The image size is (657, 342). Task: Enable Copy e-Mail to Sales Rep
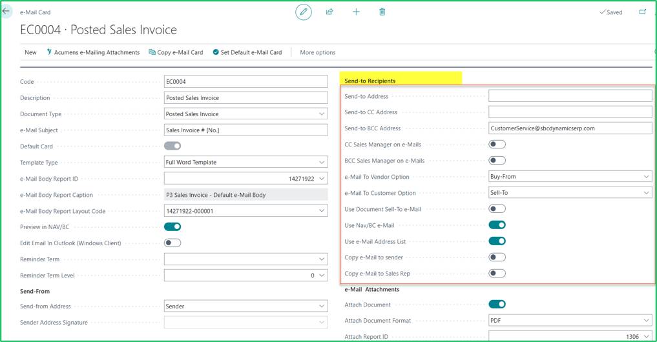tap(497, 274)
